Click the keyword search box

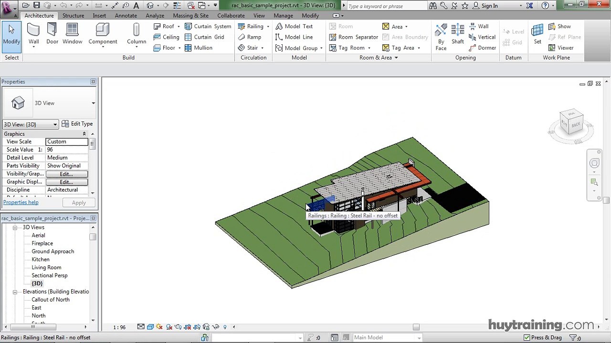point(387,6)
